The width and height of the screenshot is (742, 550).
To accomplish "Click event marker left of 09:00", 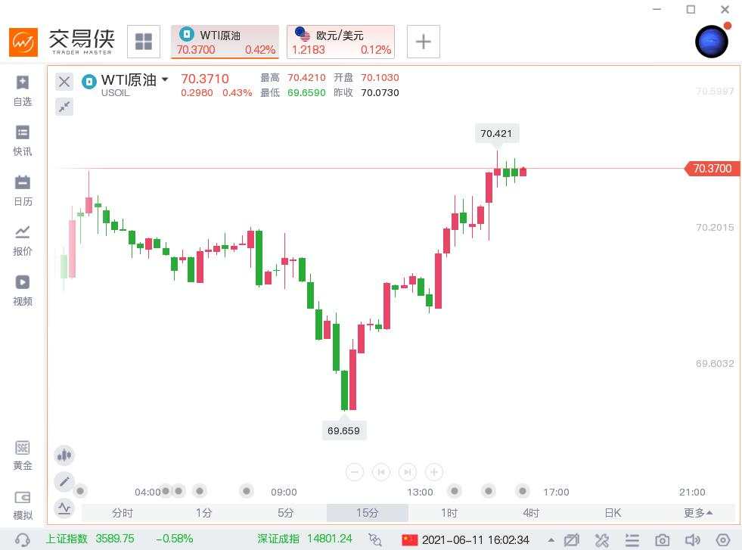I will 247,491.
